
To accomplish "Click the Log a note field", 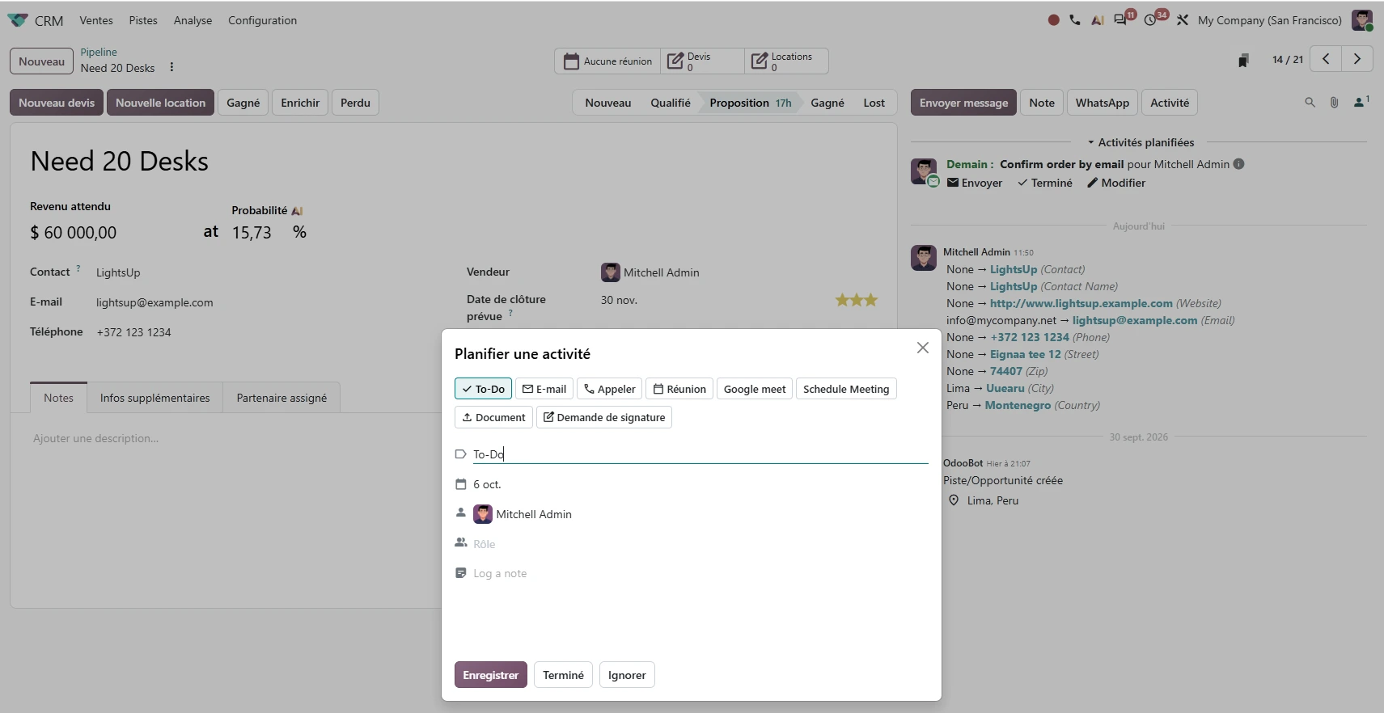I will [x=700, y=573].
